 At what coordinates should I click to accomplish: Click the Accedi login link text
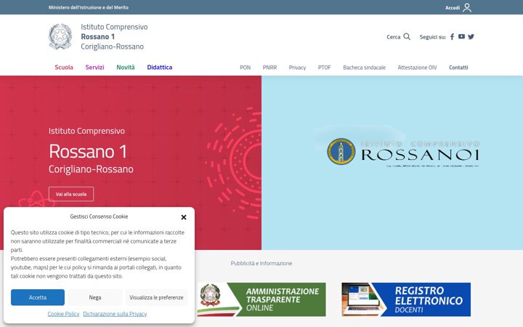[x=453, y=8]
